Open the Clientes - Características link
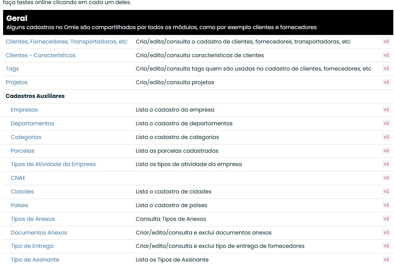This screenshot has height=266, width=394. pos(40,55)
